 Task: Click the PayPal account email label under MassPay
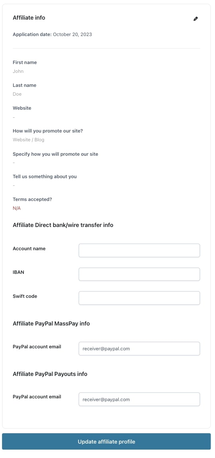pos(37,347)
